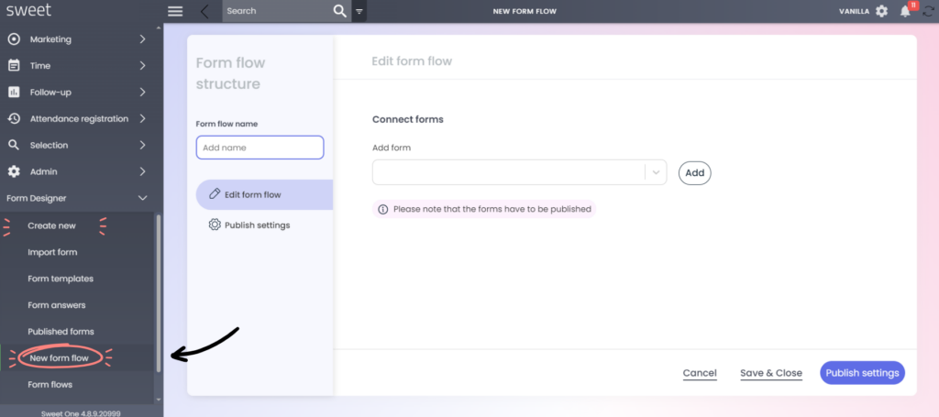This screenshot has height=417, width=939.
Task: Open the notifications bell icon
Action: [x=905, y=11]
